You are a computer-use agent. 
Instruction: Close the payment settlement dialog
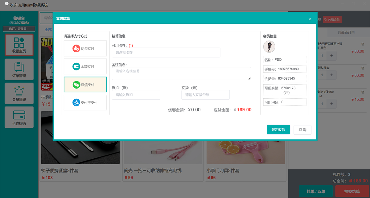pyautogui.click(x=310, y=19)
